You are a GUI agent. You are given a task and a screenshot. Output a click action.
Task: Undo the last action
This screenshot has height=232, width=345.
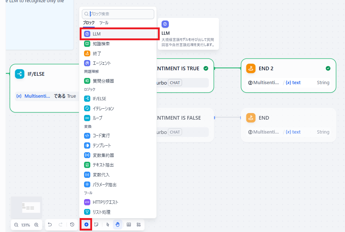click(50, 225)
